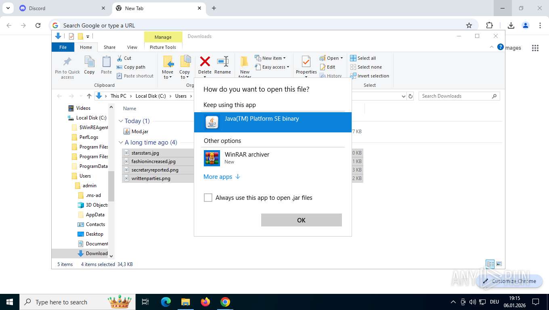Click Paste shortcut in ribbon
The height and width of the screenshot is (310, 549).
click(135, 76)
